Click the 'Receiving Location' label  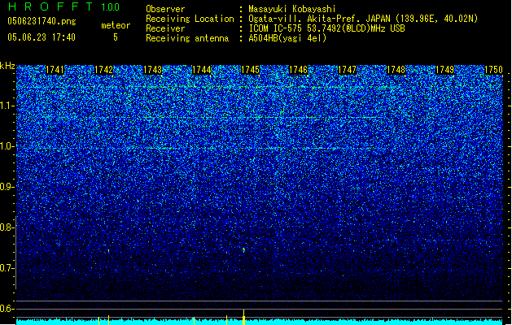[x=190, y=19]
